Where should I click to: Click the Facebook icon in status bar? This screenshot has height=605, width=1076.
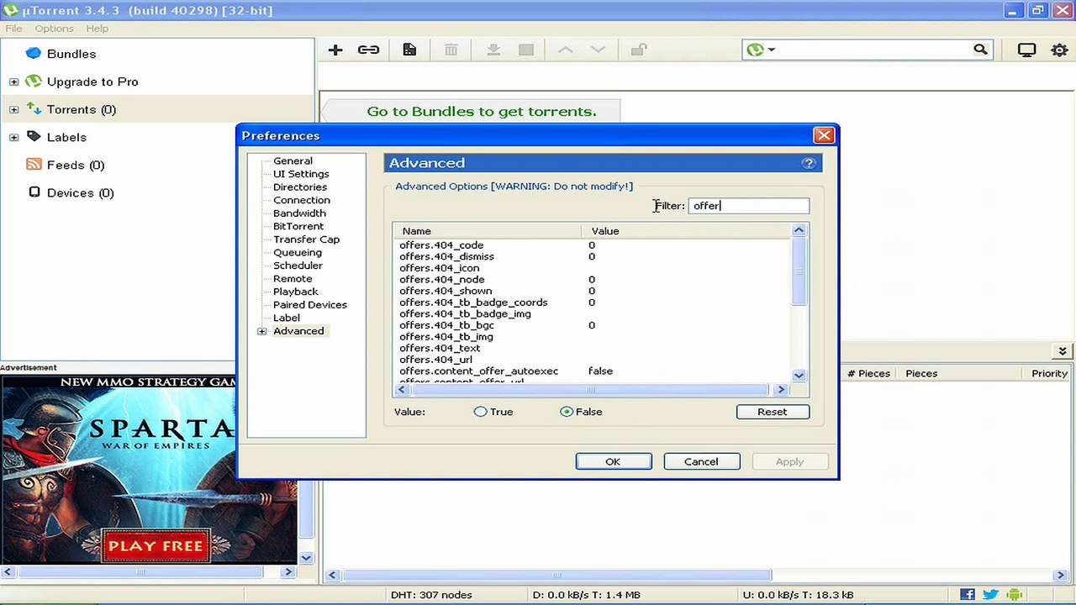click(968, 595)
